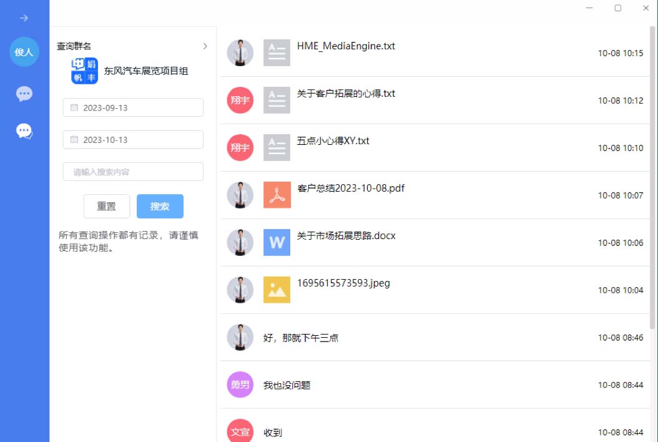Screen dimensions: 658x442
Task: Click the Word icon for 关于市场拓展思路.docx
Action: pyautogui.click(x=277, y=243)
